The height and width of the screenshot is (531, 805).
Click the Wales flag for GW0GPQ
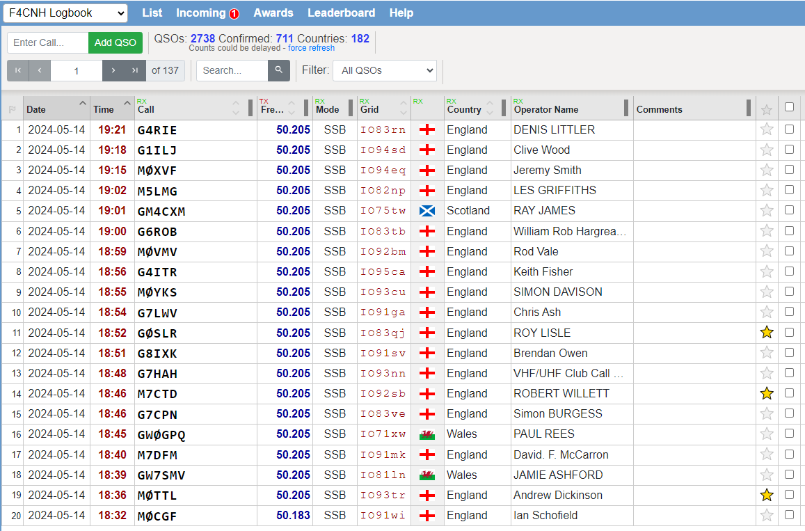427,434
